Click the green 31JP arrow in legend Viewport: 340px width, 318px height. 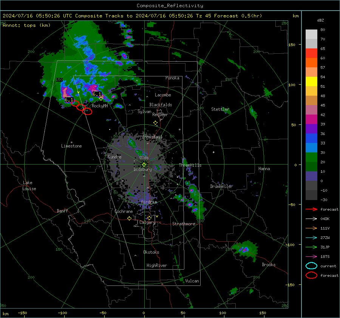tap(311, 247)
